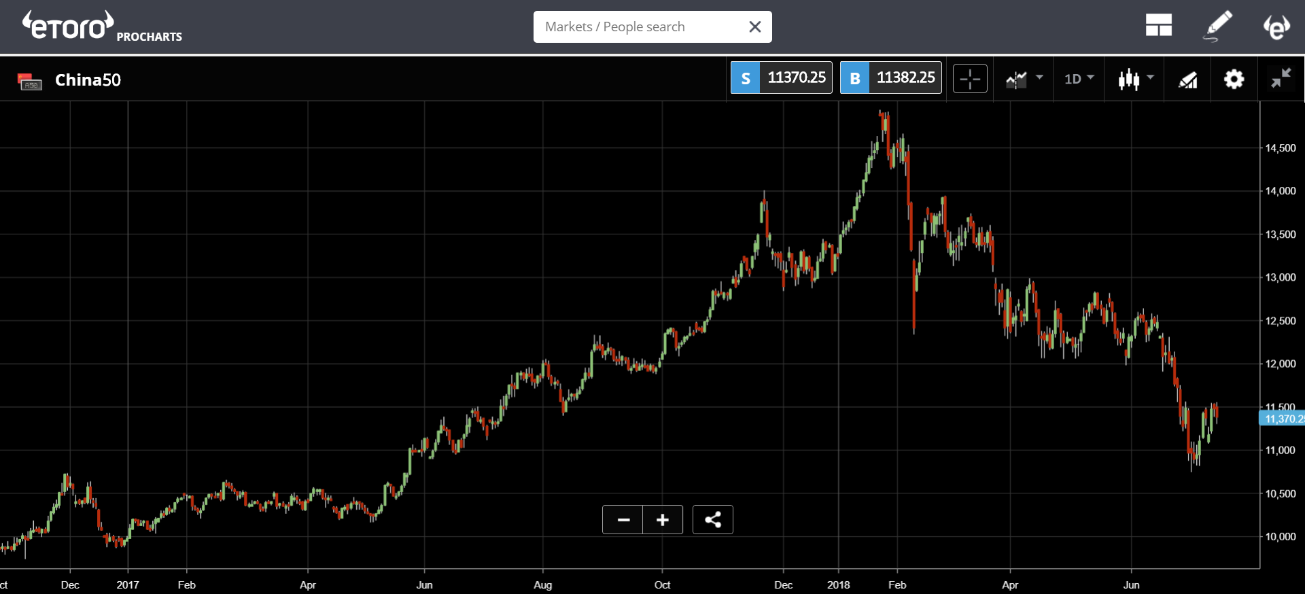The image size is (1305, 594).
Task: Zoom out the chart with minus
Action: [x=623, y=520]
